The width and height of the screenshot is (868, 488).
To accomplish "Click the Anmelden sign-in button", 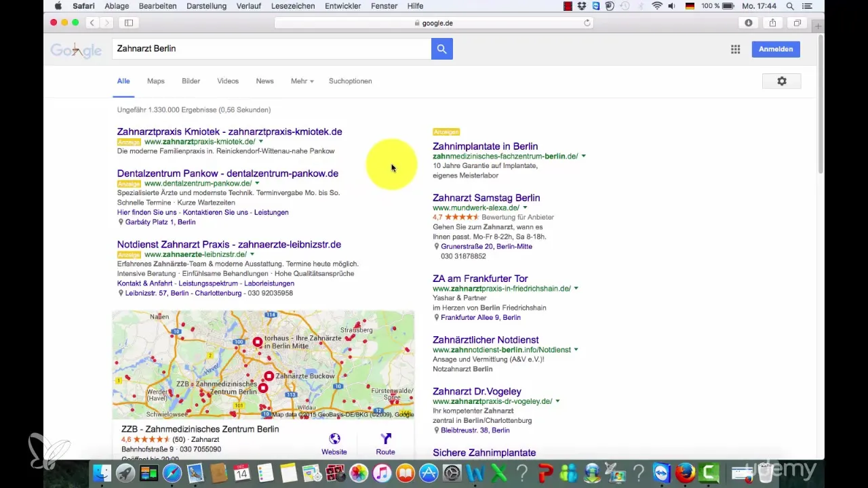I will pos(776,49).
